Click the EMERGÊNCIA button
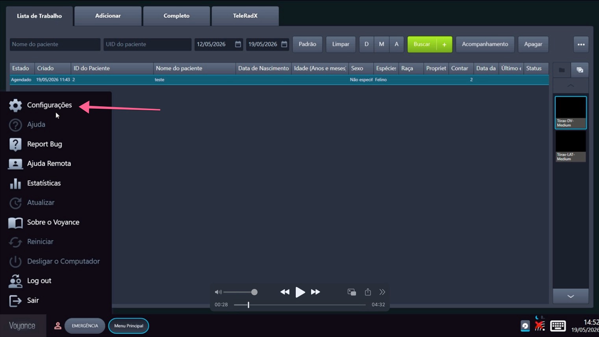The width and height of the screenshot is (599, 337). tap(85, 326)
